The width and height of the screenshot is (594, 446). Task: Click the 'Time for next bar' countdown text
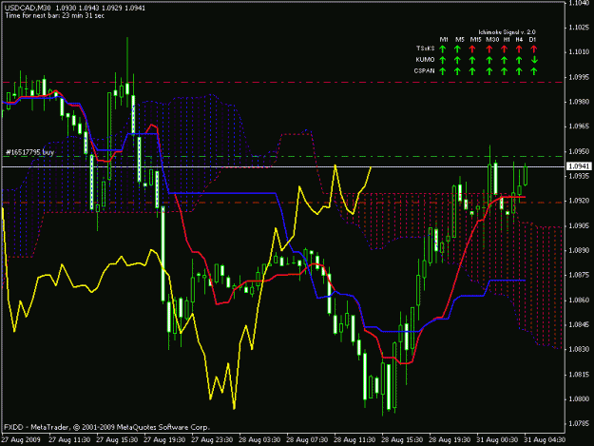click(x=54, y=15)
